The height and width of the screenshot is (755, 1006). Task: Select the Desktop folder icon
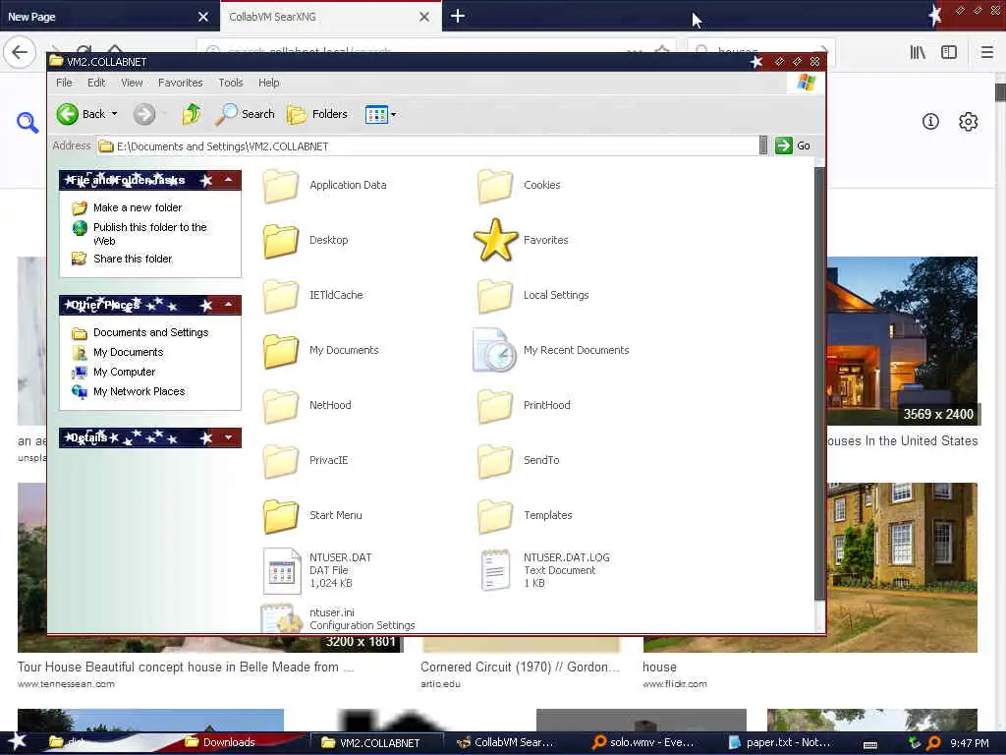(x=281, y=241)
